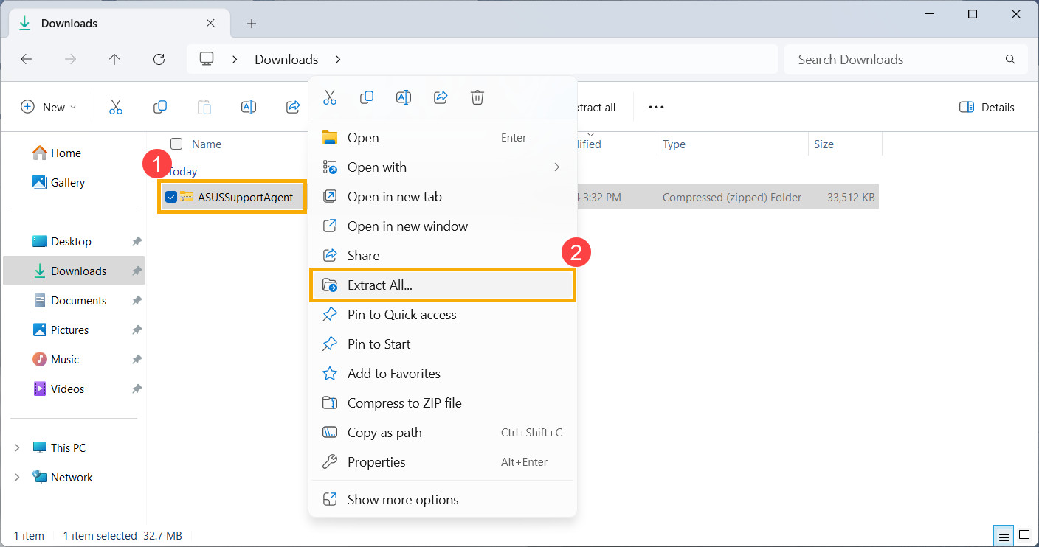The width and height of the screenshot is (1039, 547).
Task: Switch to large thumbnails view icon
Action: point(1024,535)
